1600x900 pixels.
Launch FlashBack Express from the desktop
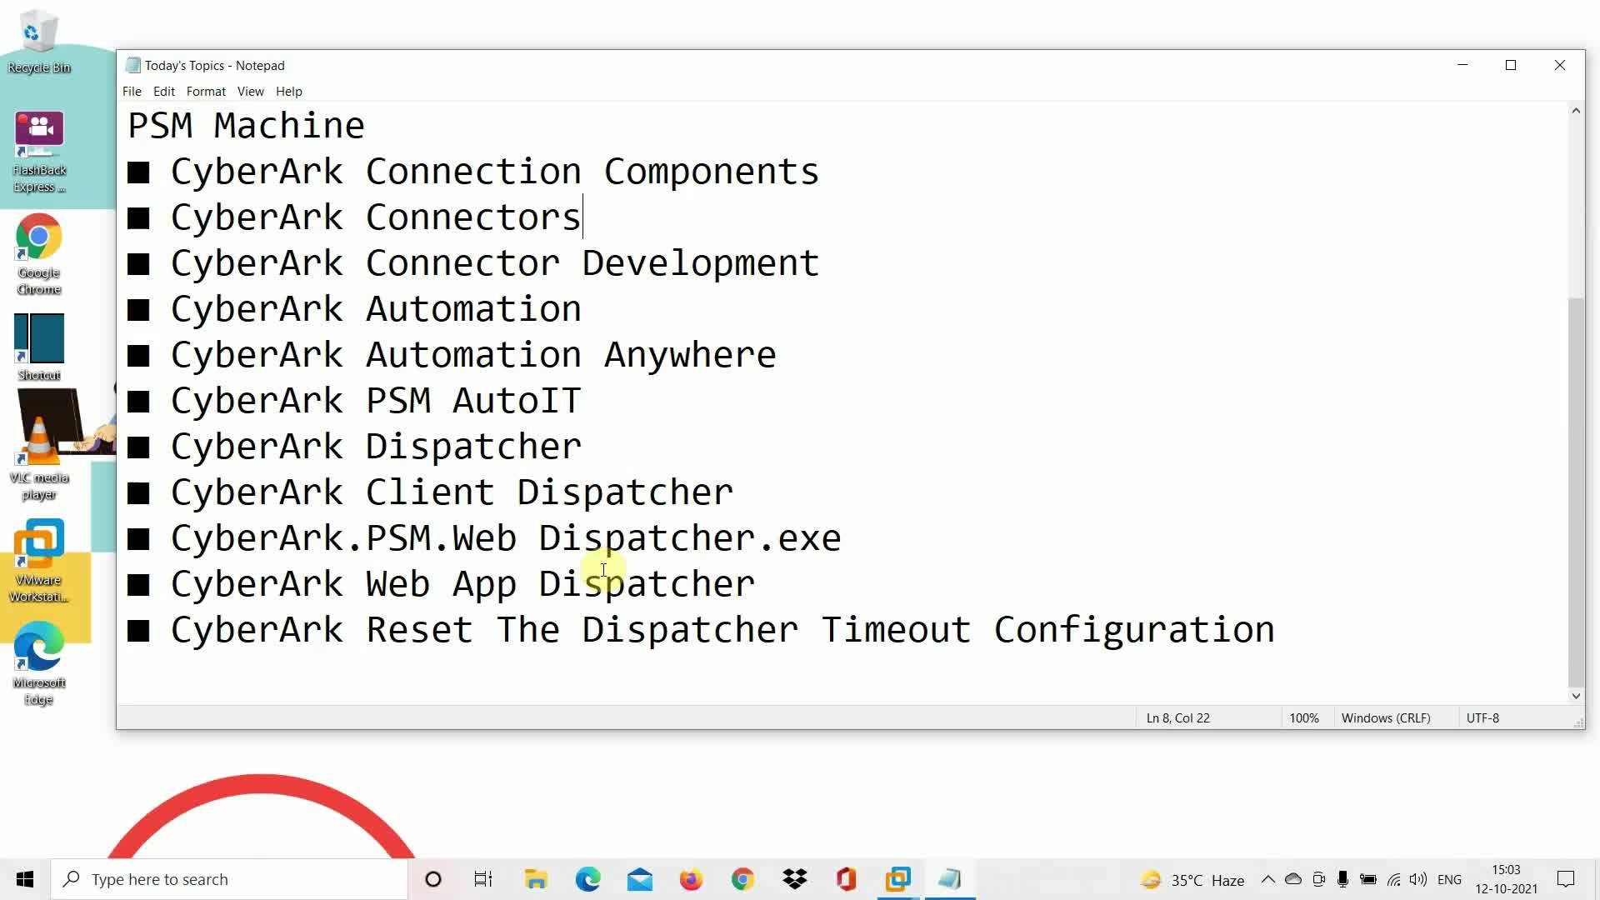click(39, 152)
